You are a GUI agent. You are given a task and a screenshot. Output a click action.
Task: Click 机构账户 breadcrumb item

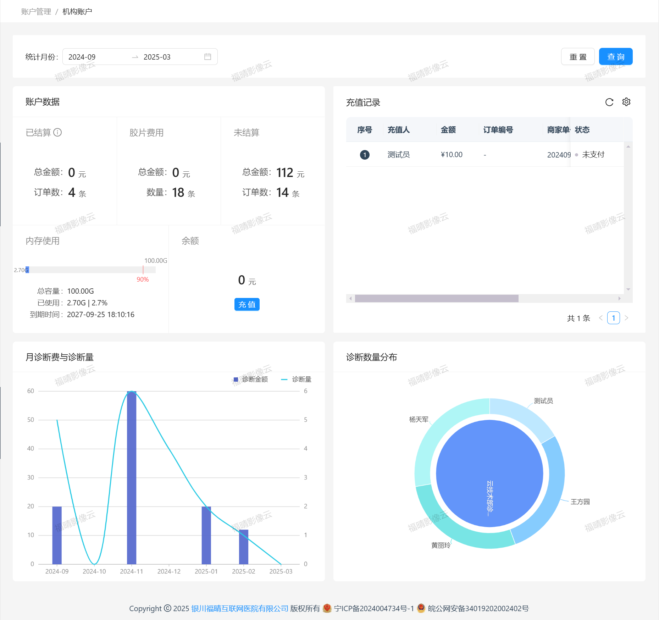coord(77,12)
